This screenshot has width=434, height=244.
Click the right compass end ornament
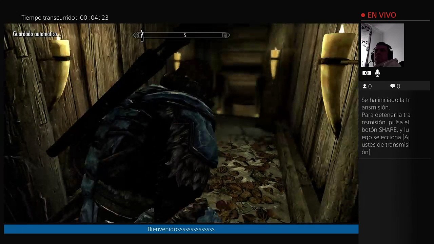(x=226, y=35)
